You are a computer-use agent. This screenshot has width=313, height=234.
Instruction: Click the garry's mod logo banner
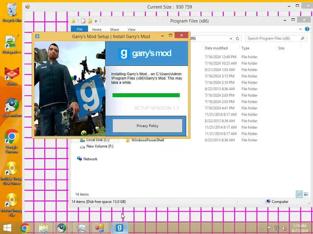coord(147,53)
